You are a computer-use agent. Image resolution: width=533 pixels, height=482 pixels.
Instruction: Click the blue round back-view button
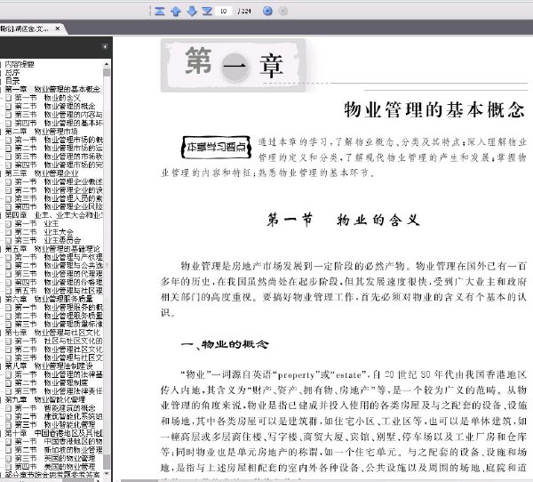click(x=267, y=11)
